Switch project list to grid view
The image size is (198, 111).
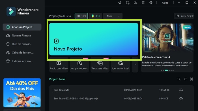click(x=191, y=79)
